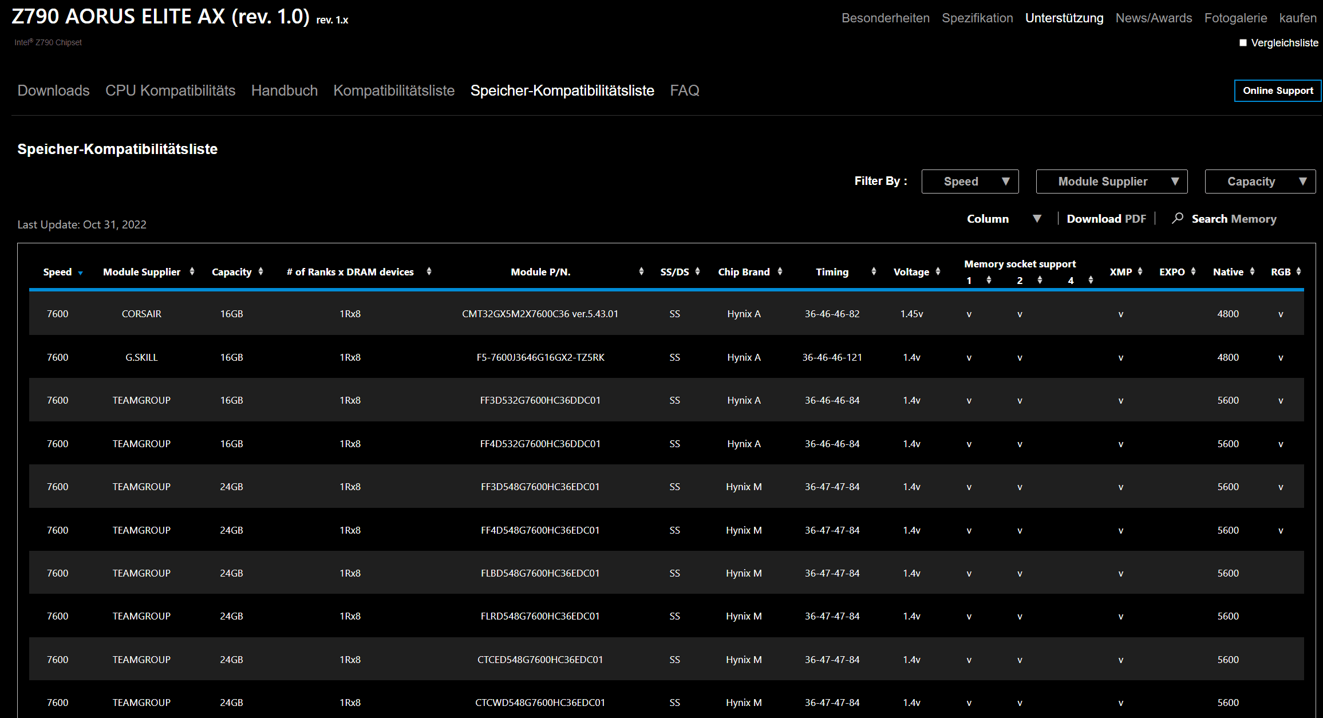The height and width of the screenshot is (718, 1323).
Task: Click 36-46-46-121 timing value
Action: point(832,357)
